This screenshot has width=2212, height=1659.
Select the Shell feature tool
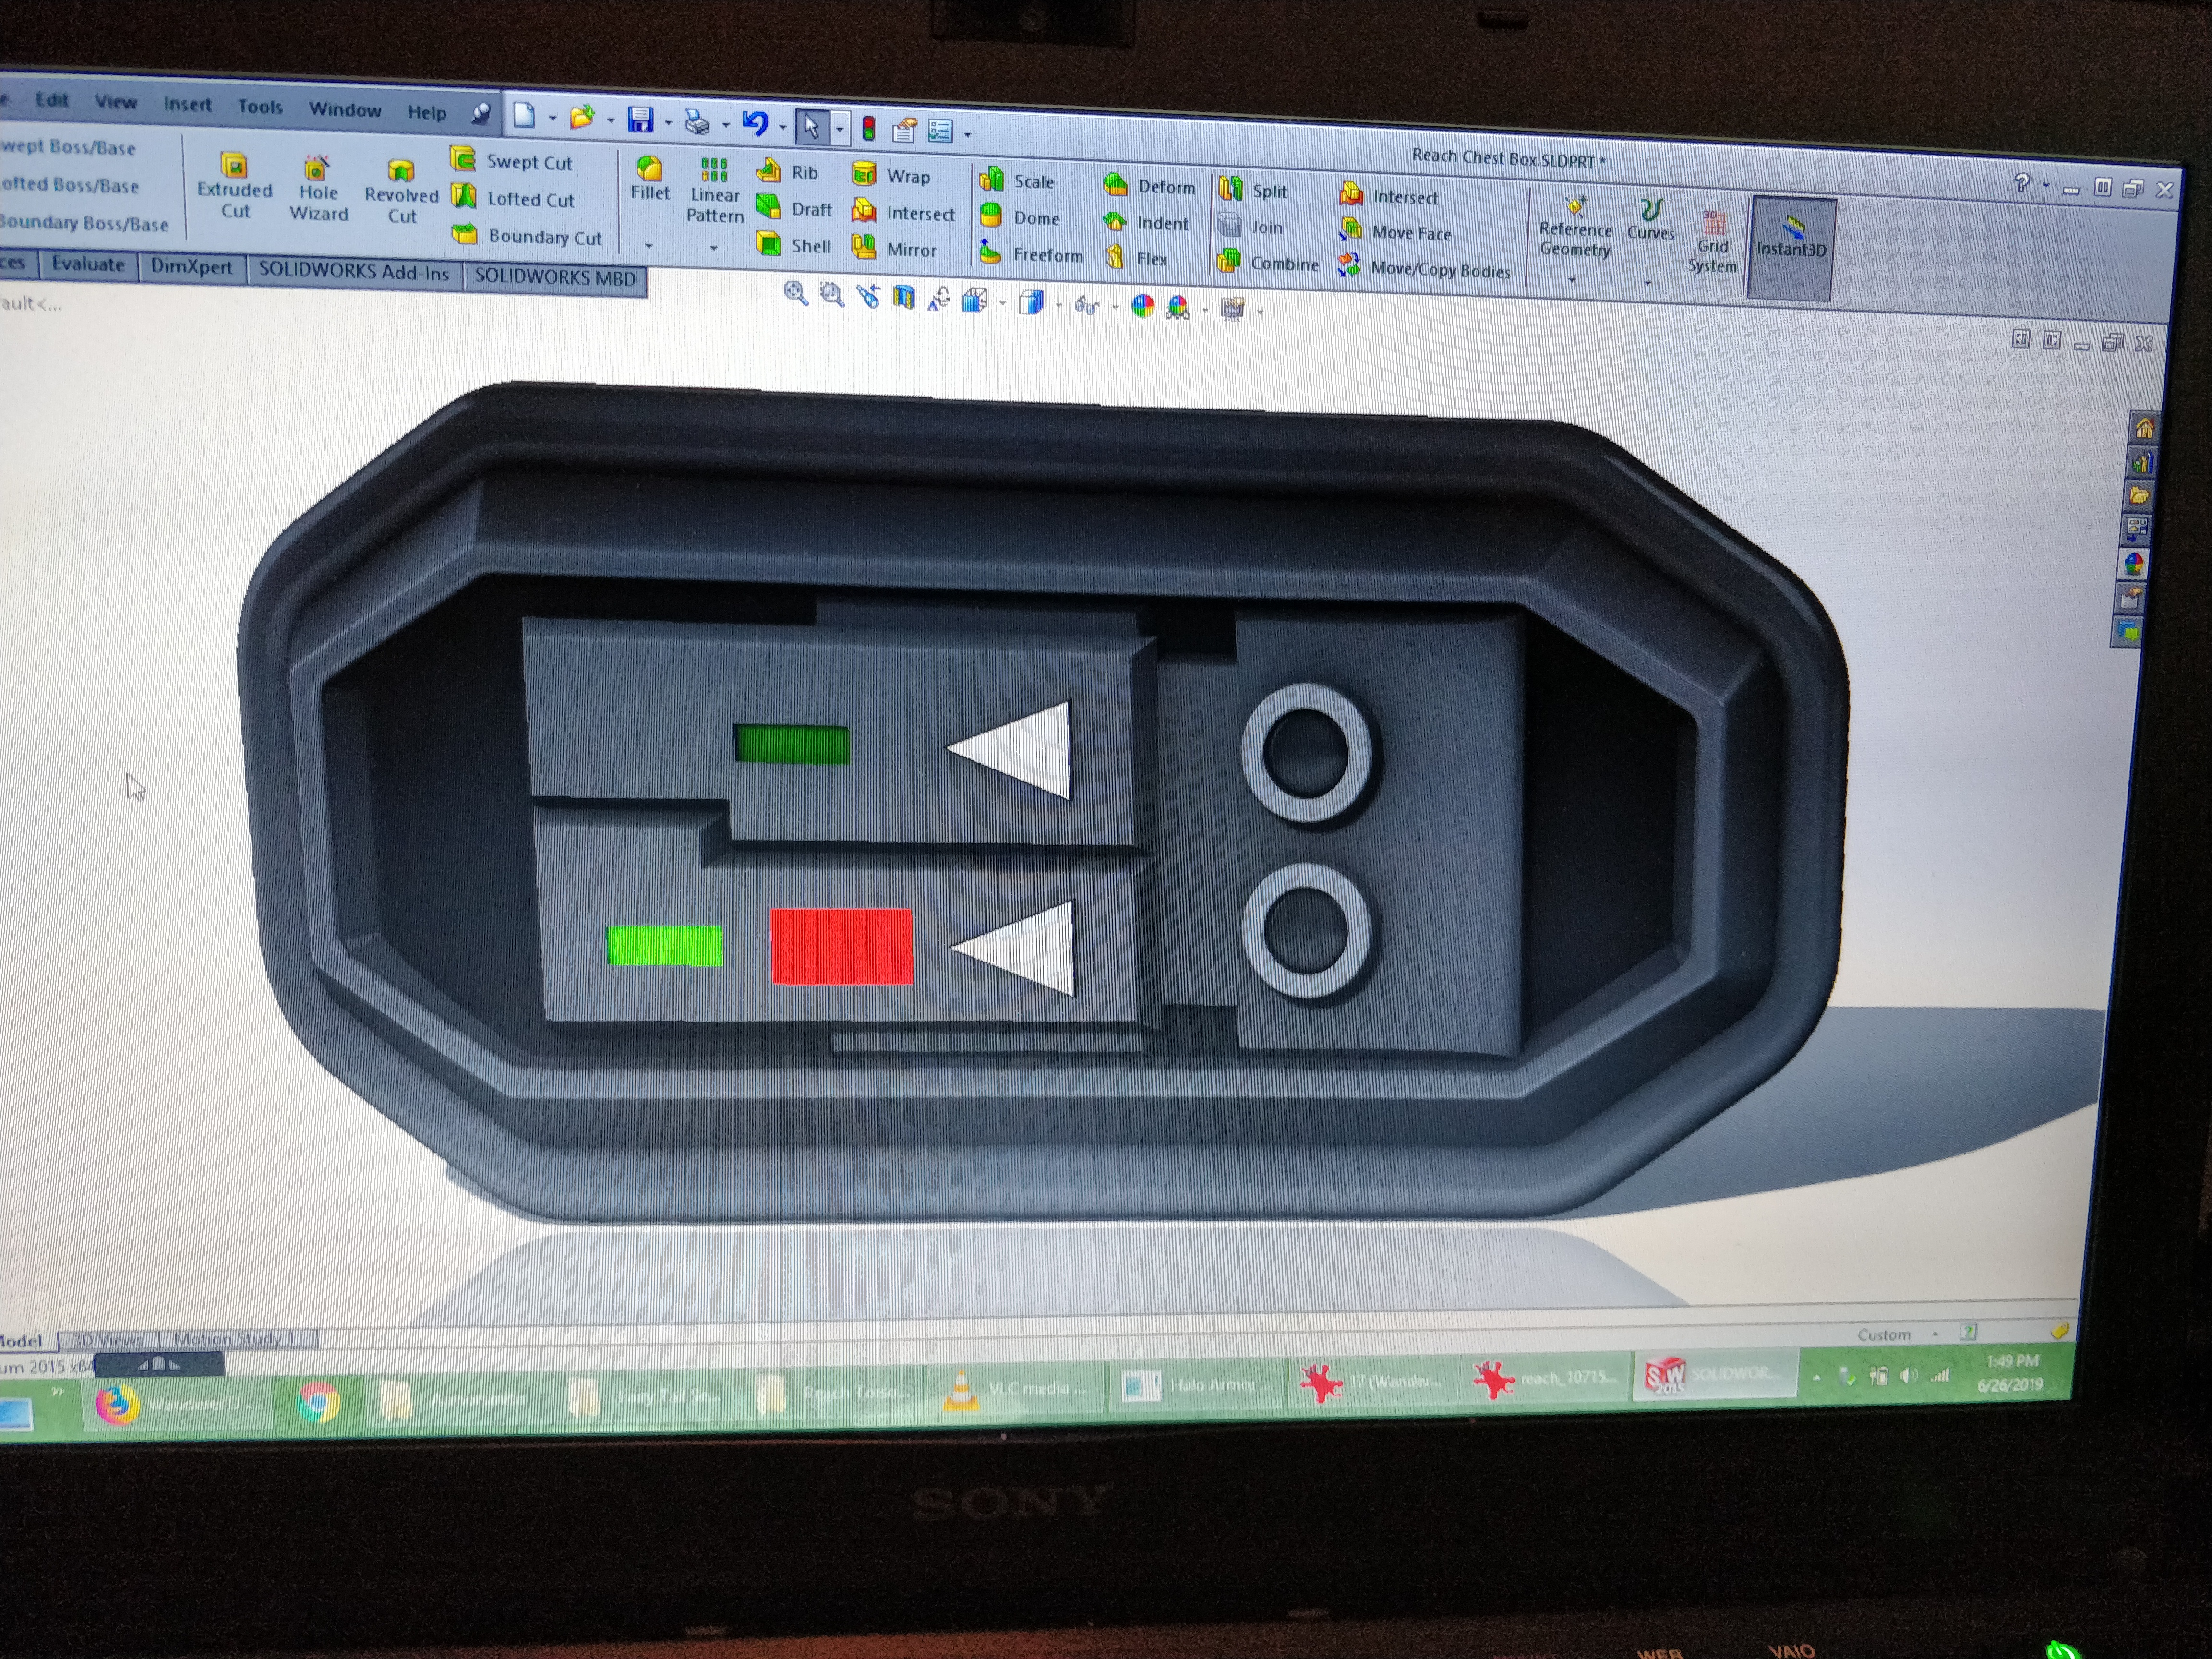pyautogui.click(x=794, y=245)
